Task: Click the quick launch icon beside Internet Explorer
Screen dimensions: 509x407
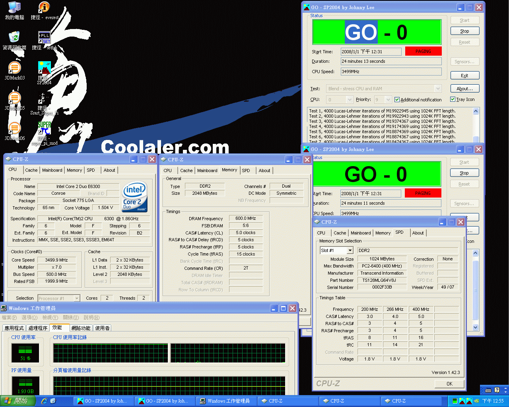Action: click(53, 401)
